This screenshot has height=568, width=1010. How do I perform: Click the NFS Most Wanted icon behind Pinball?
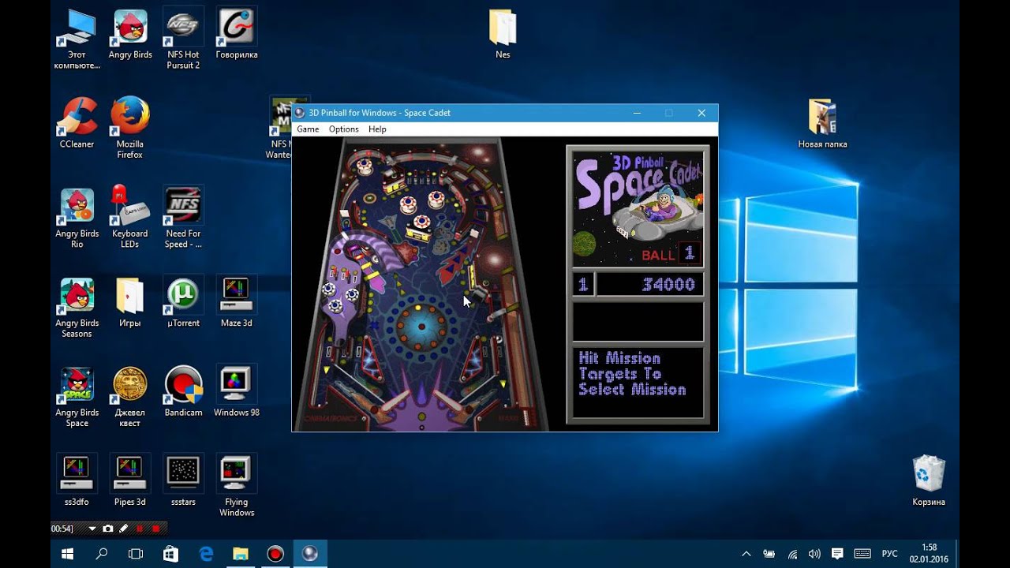[279, 129]
